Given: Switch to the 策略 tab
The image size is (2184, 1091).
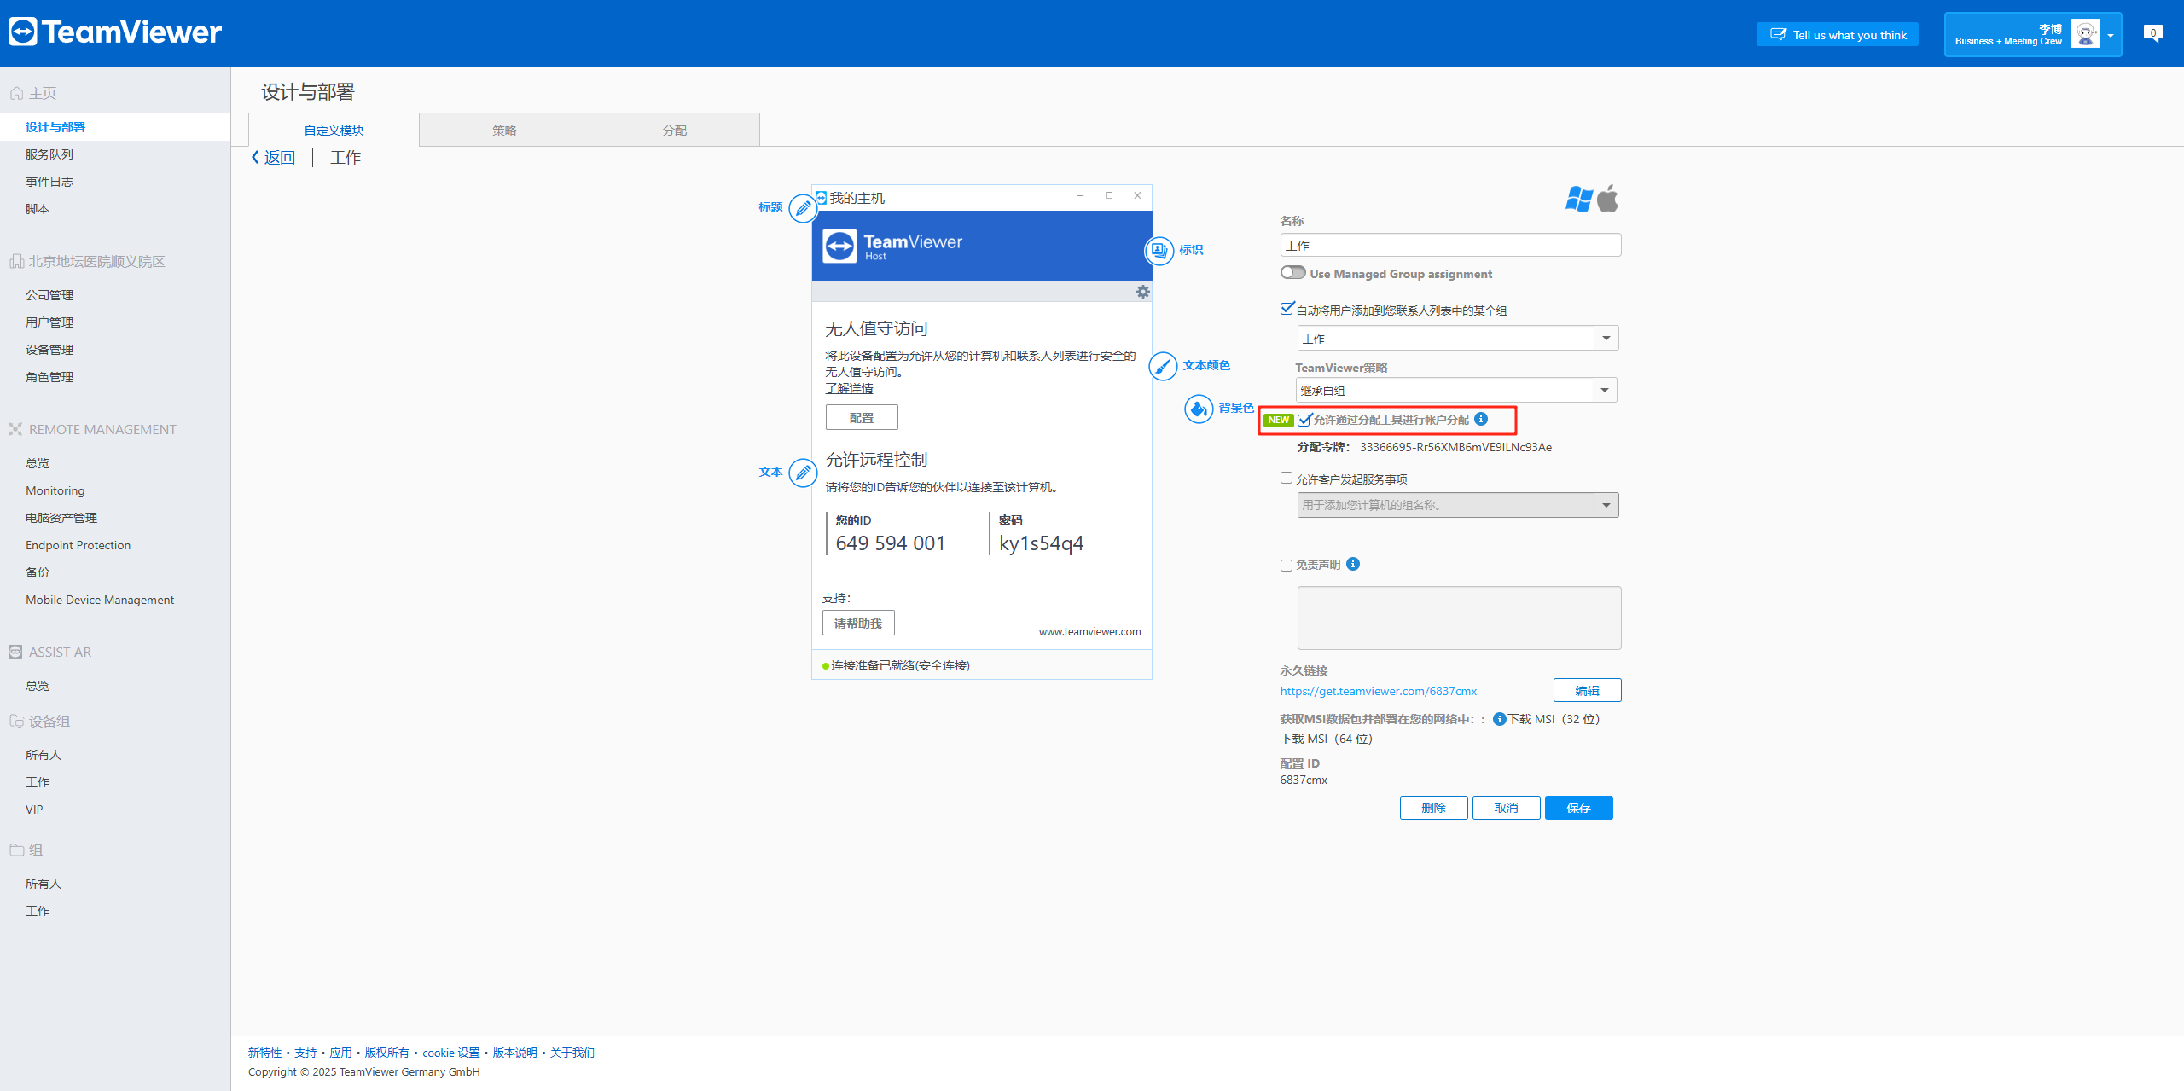Looking at the screenshot, I should [x=504, y=131].
